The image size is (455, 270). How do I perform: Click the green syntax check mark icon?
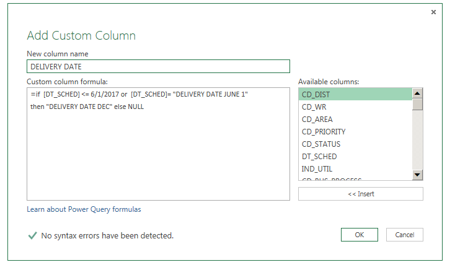click(32, 235)
